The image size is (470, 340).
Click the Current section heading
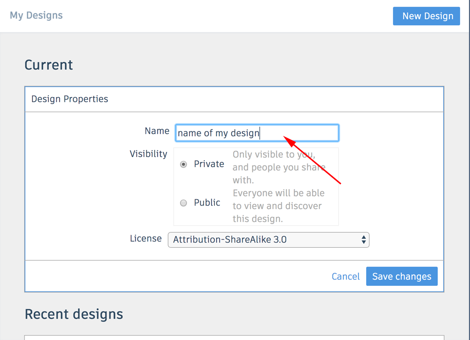(x=48, y=65)
